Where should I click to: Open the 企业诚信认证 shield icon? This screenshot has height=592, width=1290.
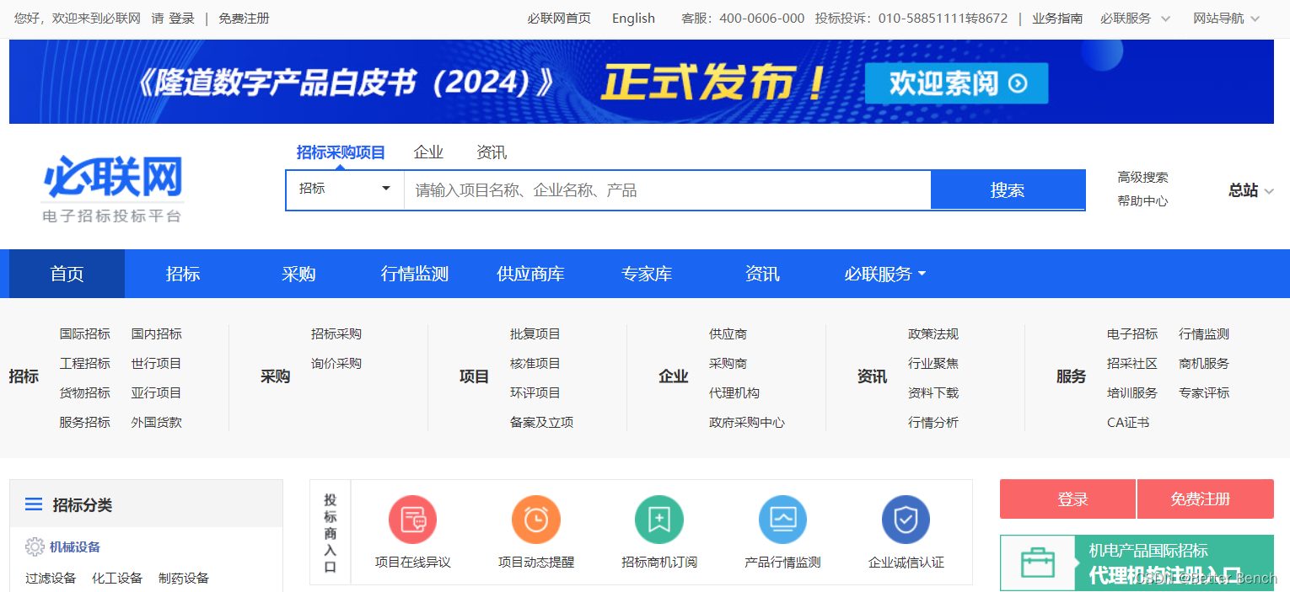click(x=906, y=520)
